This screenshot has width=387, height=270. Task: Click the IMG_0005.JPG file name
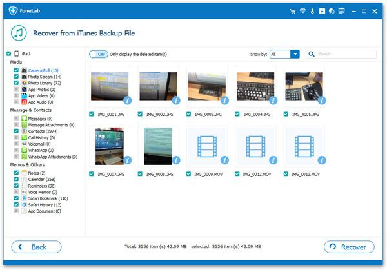pyautogui.click(x=306, y=115)
